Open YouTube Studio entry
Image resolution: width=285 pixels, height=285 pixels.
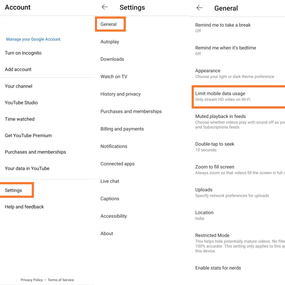click(x=21, y=103)
